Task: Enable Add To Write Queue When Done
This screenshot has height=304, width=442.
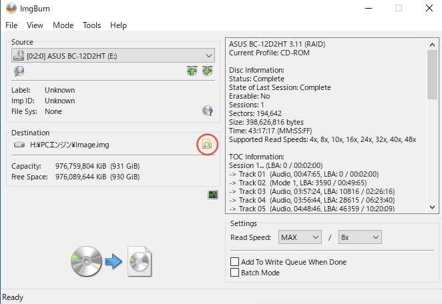Action: [x=234, y=262]
